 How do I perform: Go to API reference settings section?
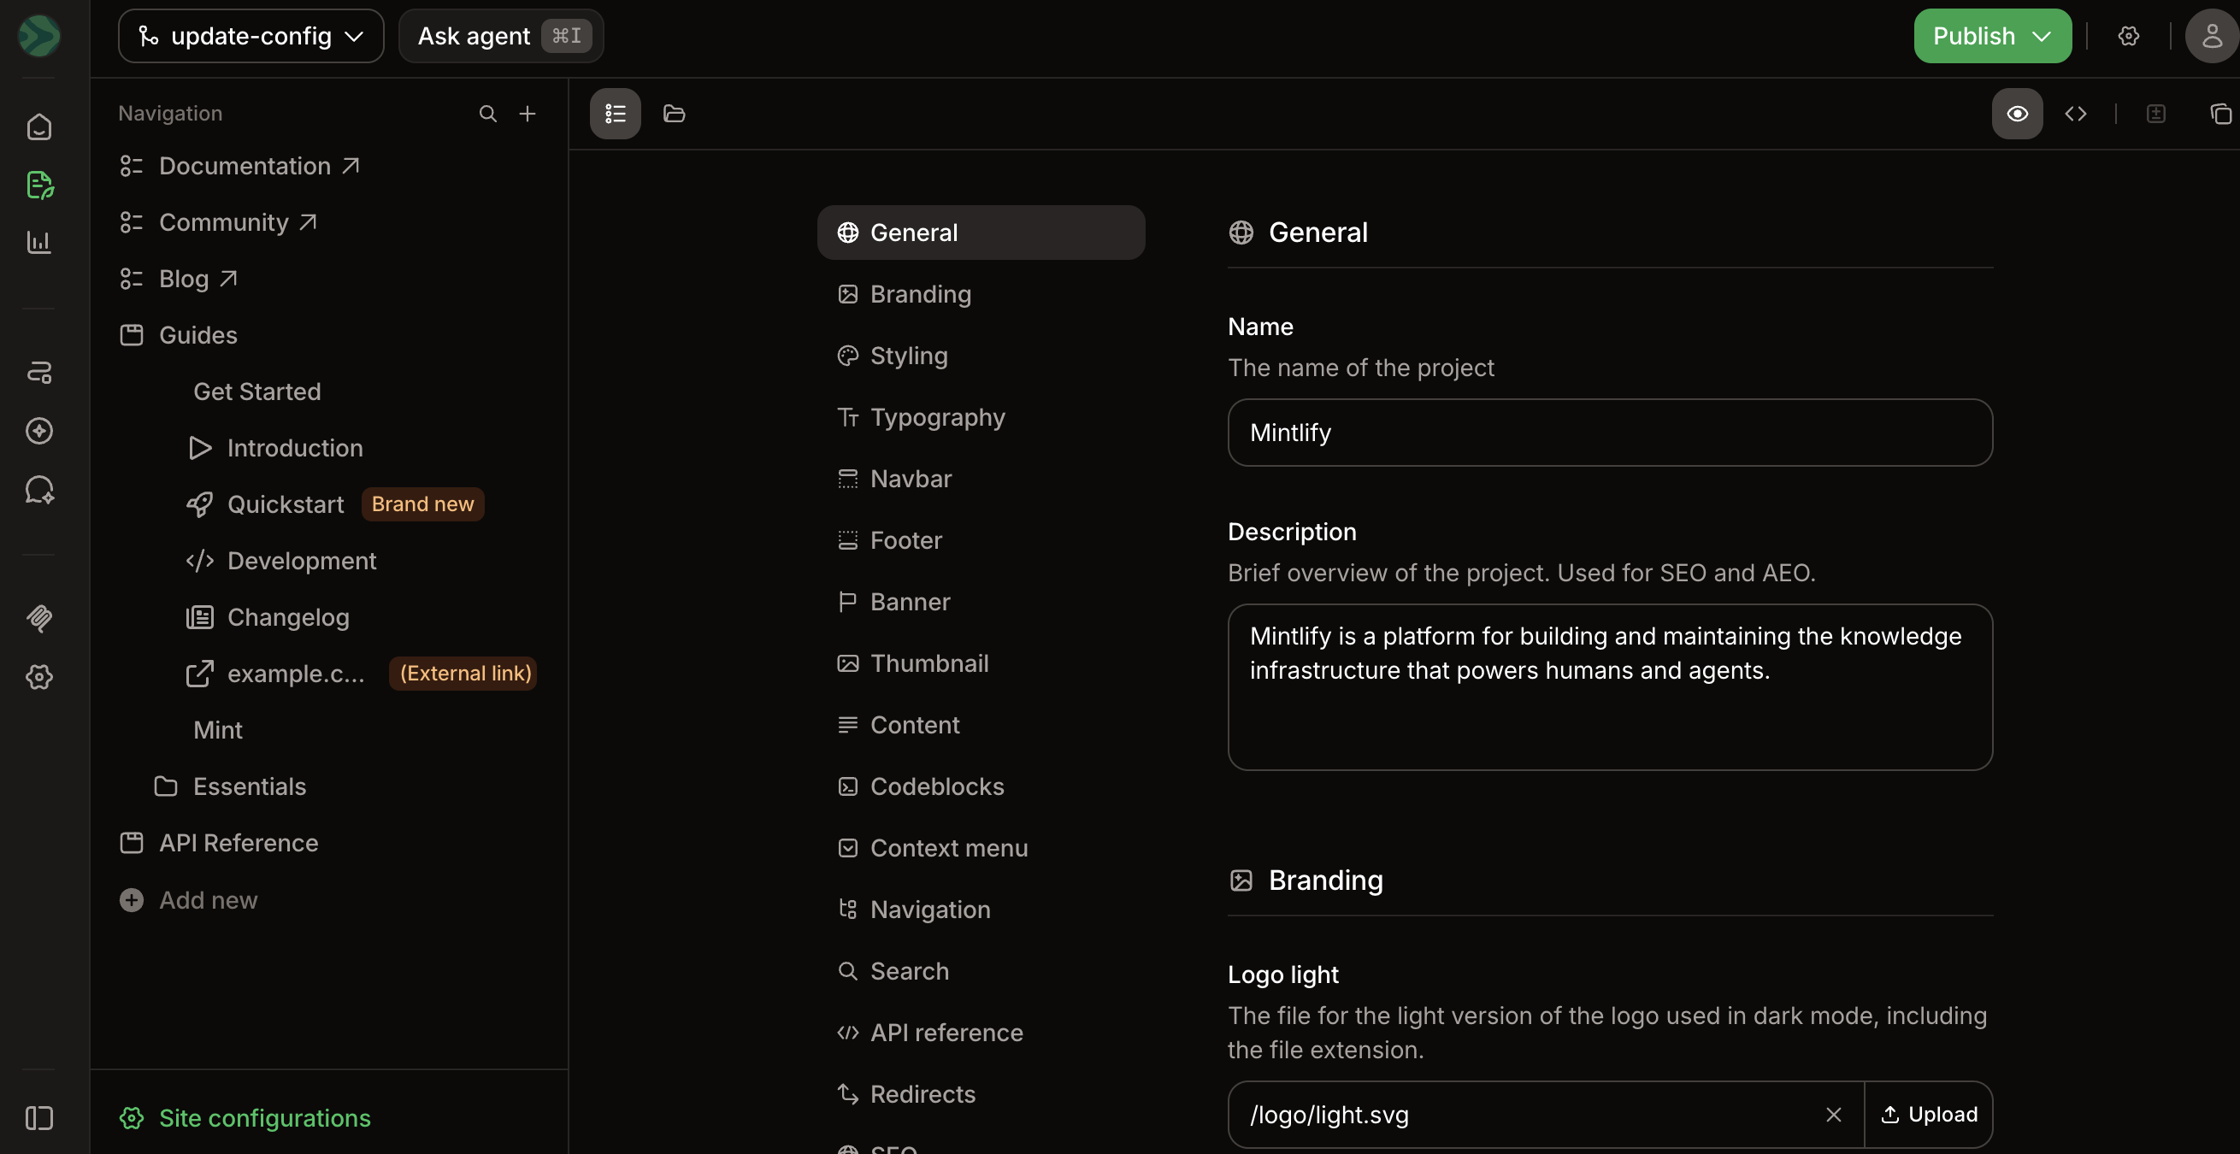[981, 1033]
